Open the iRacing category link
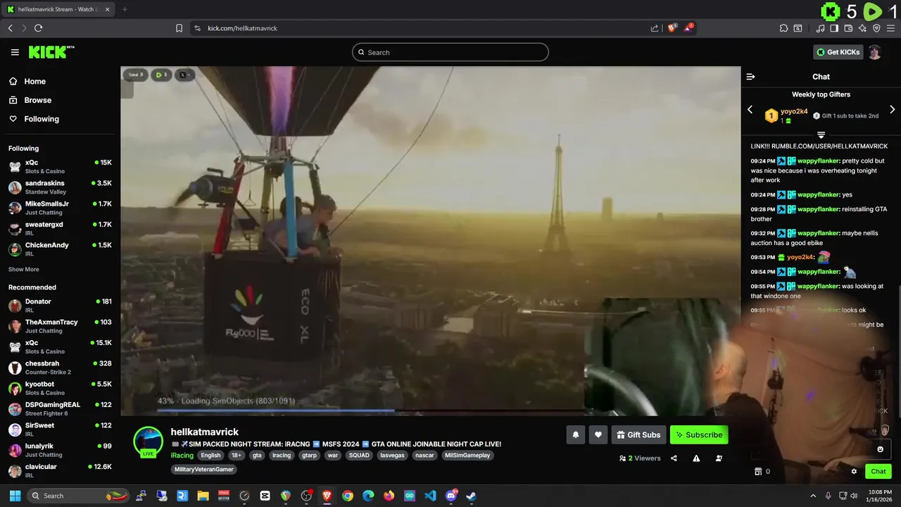901x507 pixels. click(182, 456)
